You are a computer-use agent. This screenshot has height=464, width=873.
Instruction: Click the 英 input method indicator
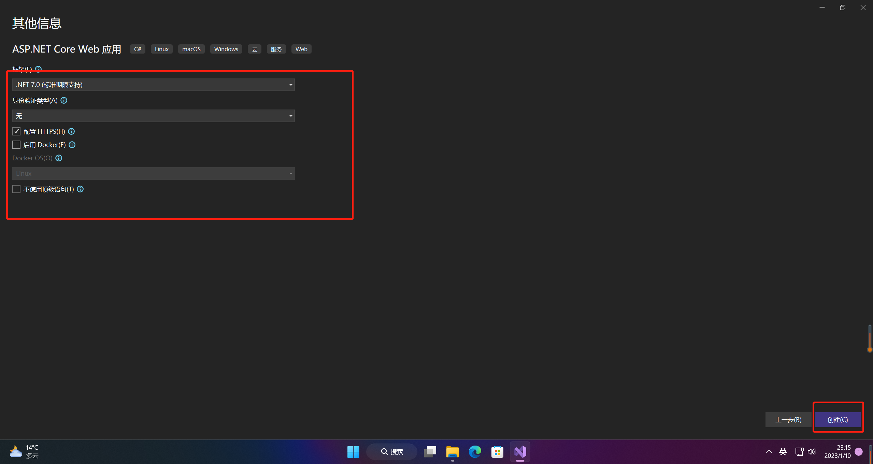pyautogui.click(x=783, y=452)
